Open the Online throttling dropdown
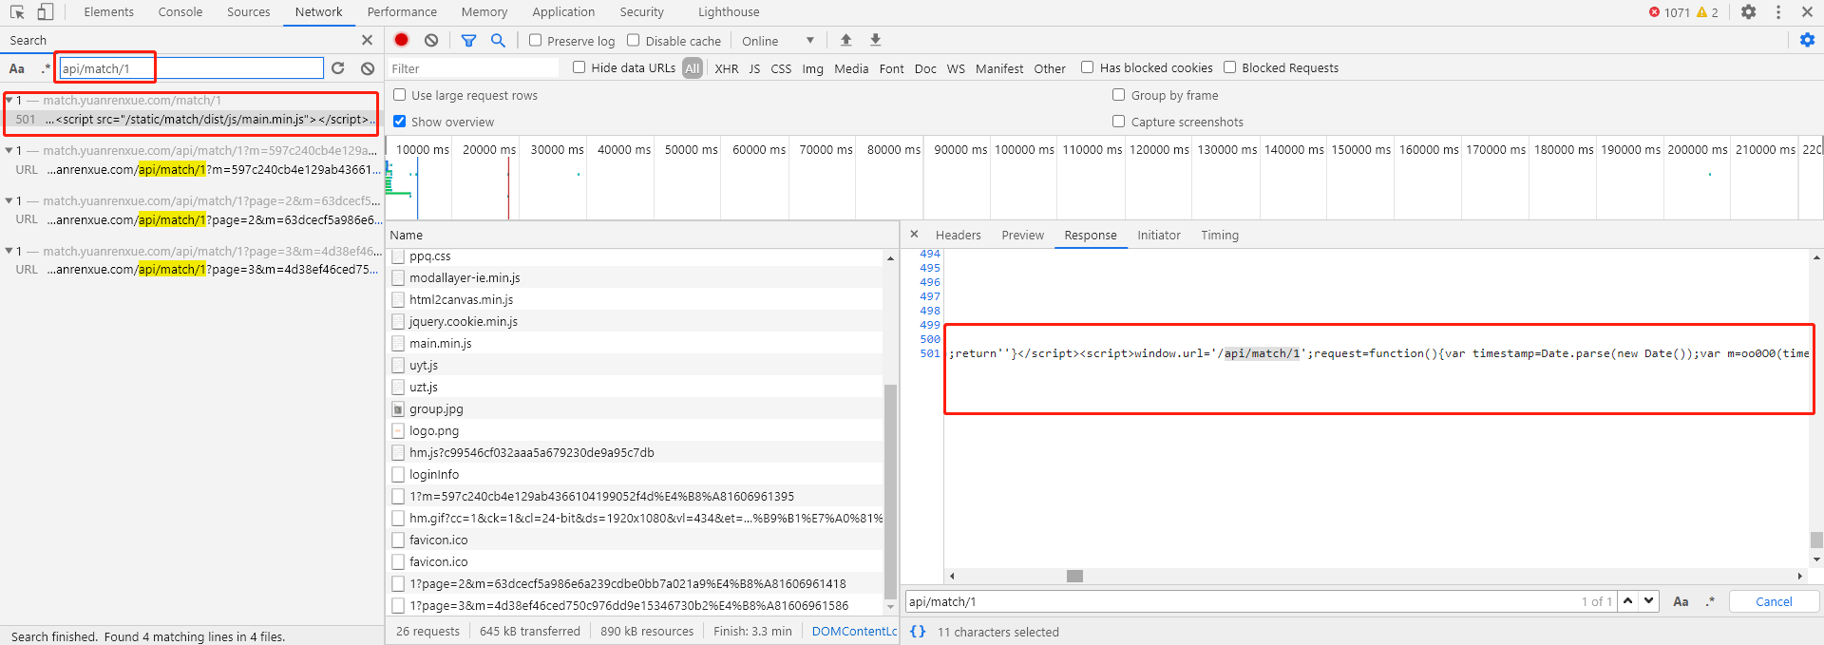 pyautogui.click(x=777, y=41)
